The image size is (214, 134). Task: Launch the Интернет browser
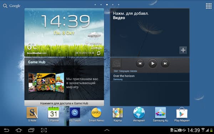139,113
